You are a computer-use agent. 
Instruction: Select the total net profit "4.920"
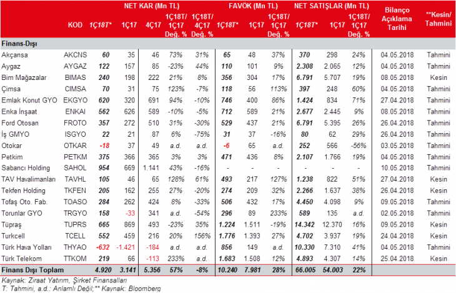coord(103,270)
